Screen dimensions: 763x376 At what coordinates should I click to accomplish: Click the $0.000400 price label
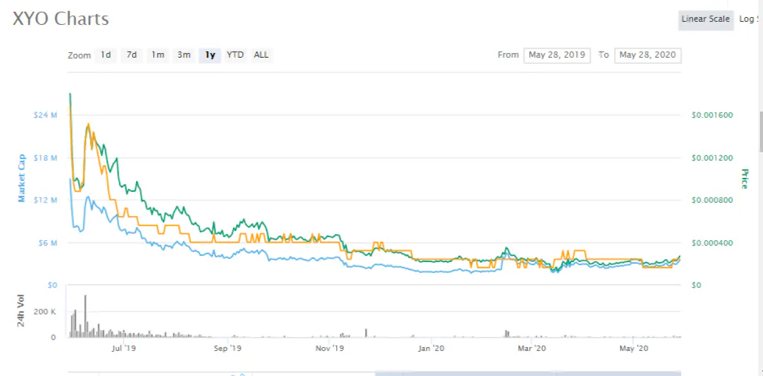coord(712,243)
